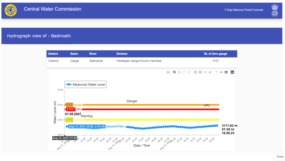Click the Zoom Out minus icon
This screenshot has height=161, width=285.
(x=200, y=72)
